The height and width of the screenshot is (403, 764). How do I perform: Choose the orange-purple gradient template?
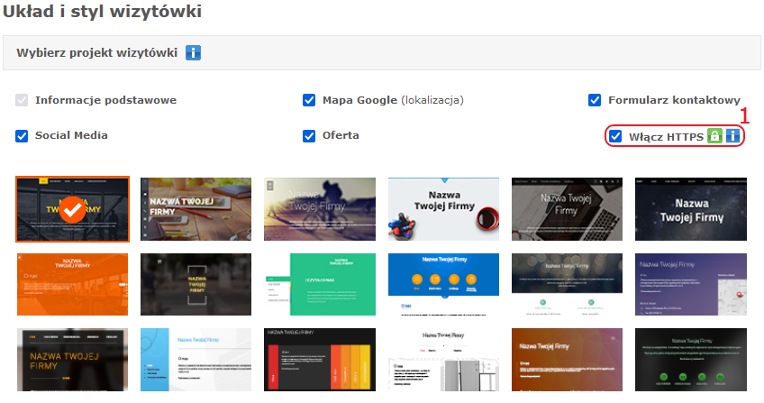pos(568,360)
